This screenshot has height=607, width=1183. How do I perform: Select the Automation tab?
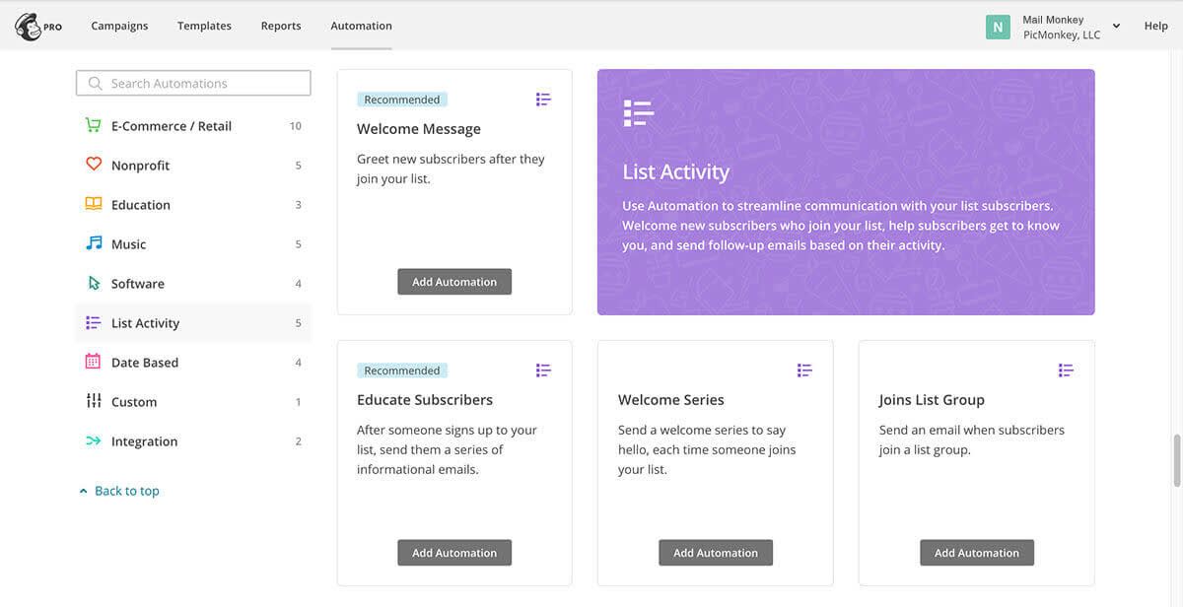click(361, 26)
